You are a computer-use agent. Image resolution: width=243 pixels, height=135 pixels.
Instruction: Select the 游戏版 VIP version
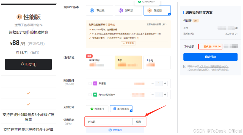click(128, 10)
